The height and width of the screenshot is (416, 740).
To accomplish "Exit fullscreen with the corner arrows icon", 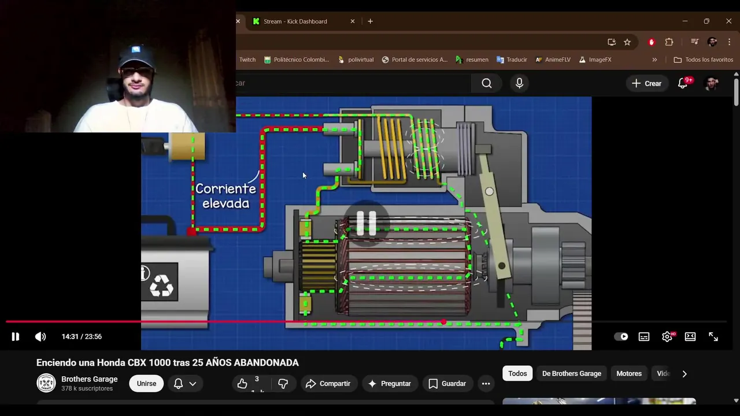I will [713, 337].
